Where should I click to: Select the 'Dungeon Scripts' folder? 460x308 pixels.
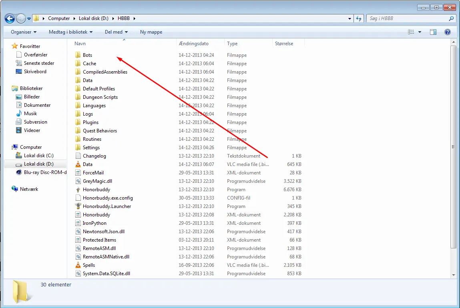[100, 97]
